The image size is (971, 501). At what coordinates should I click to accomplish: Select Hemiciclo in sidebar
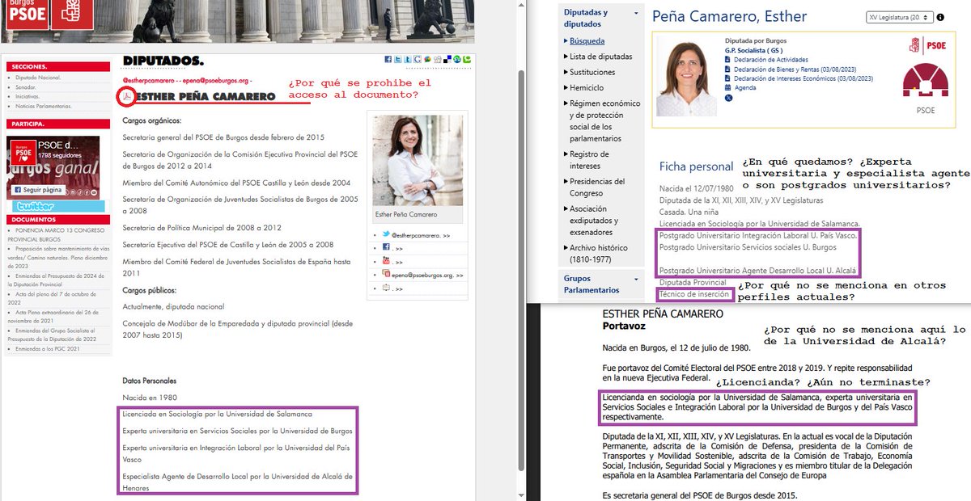[587, 87]
